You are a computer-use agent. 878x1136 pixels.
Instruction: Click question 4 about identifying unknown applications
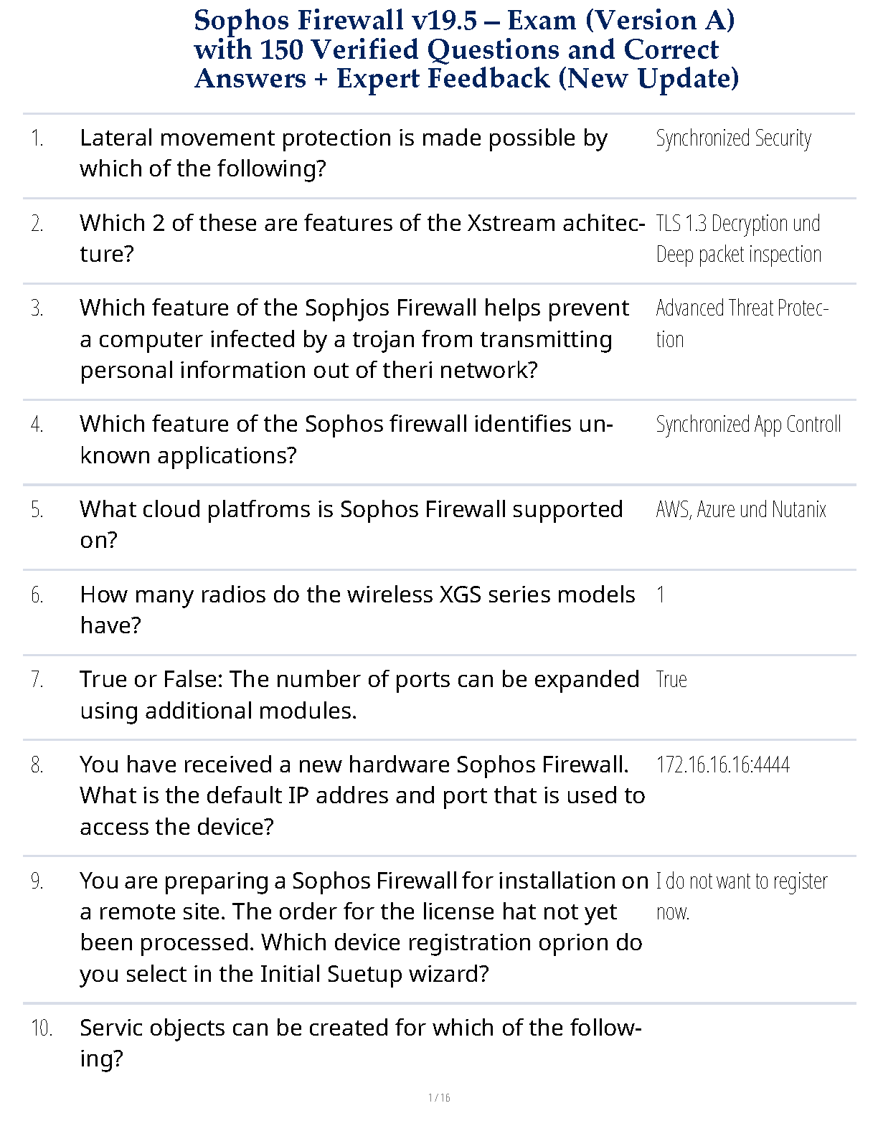point(346,439)
